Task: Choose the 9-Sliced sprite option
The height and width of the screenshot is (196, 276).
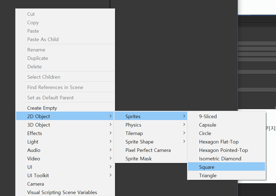Action: (x=208, y=116)
